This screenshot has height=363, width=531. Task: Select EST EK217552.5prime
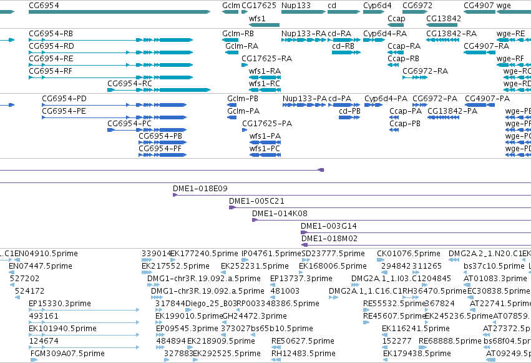click(x=175, y=266)
